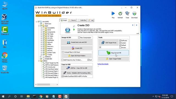Uncheck the bcd checkbox
The width and height of the screenshot is (176, 99).
point(88,60)
